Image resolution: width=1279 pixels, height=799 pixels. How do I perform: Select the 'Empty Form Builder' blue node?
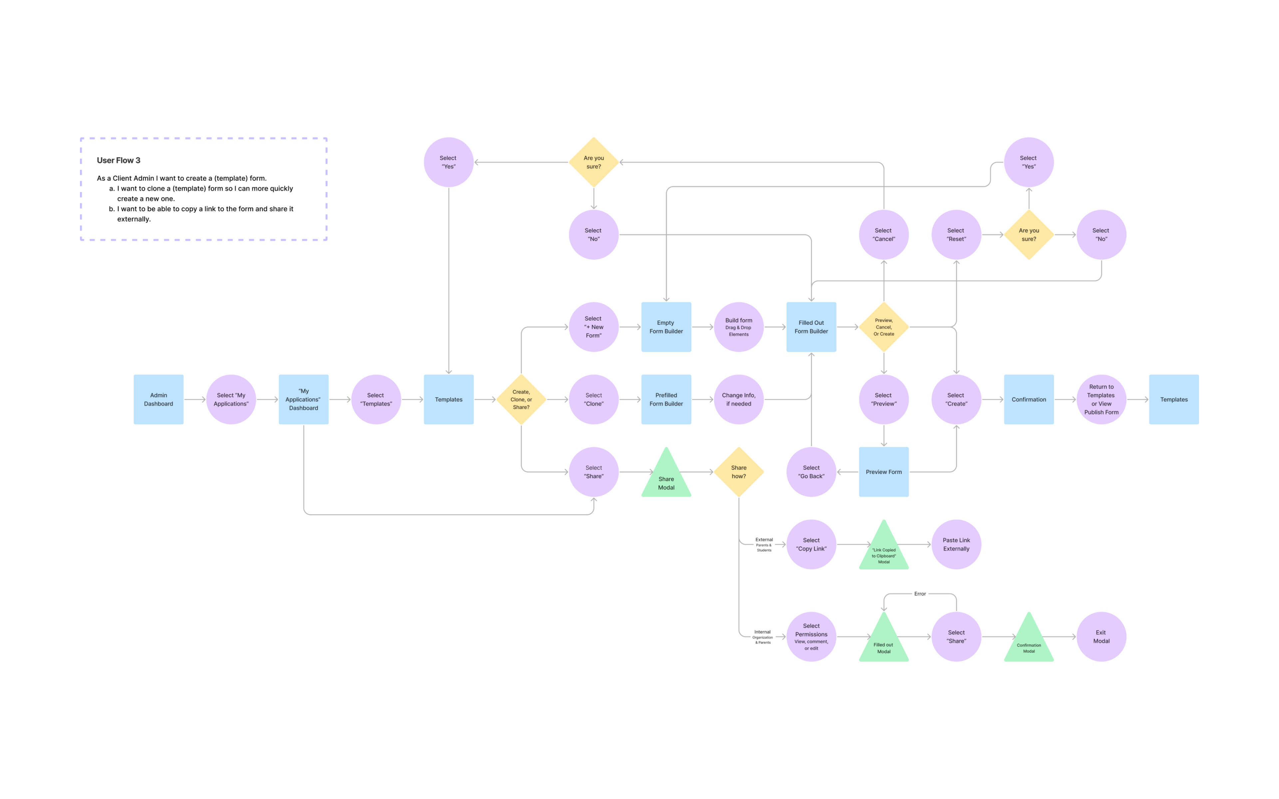coord(666,327)
